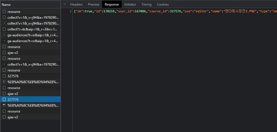The height and width of the screenshot is (132, 277).
Task: Click image icon of first %EB%A0%8C request
Action: point(4,82)
